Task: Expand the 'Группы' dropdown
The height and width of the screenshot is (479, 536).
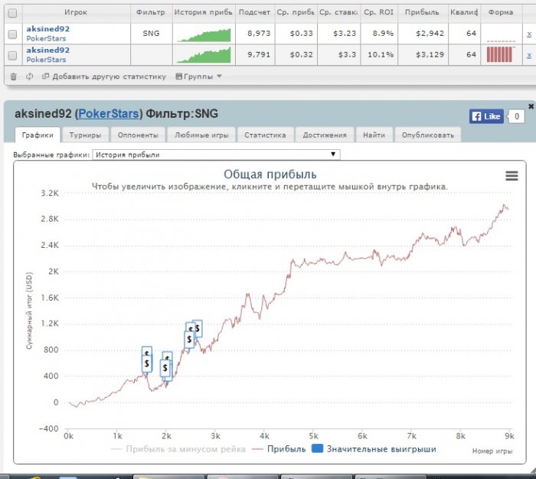Action: coord(198,77)
